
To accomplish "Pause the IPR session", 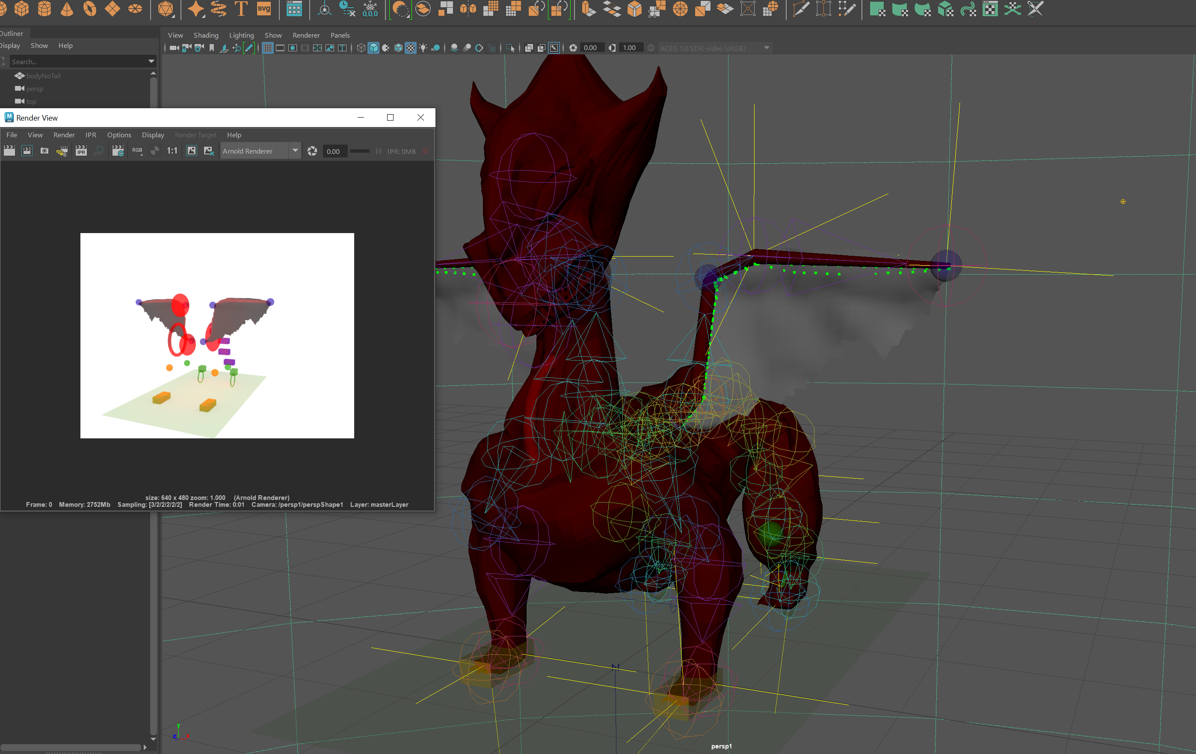I will click(378, 151).
